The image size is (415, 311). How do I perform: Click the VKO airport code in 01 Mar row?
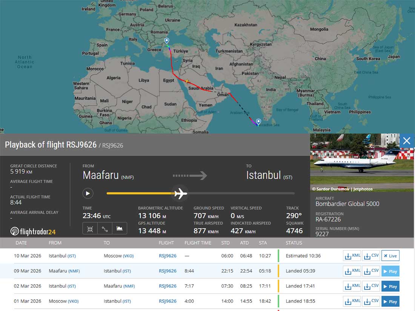pos(73,301)
